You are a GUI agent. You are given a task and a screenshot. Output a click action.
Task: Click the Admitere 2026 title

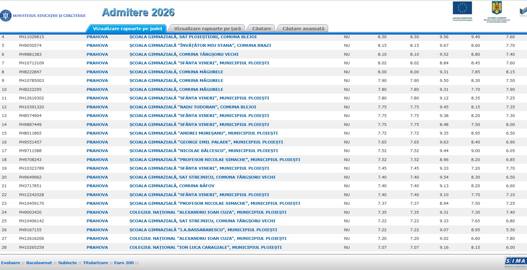tap(138, 12)
